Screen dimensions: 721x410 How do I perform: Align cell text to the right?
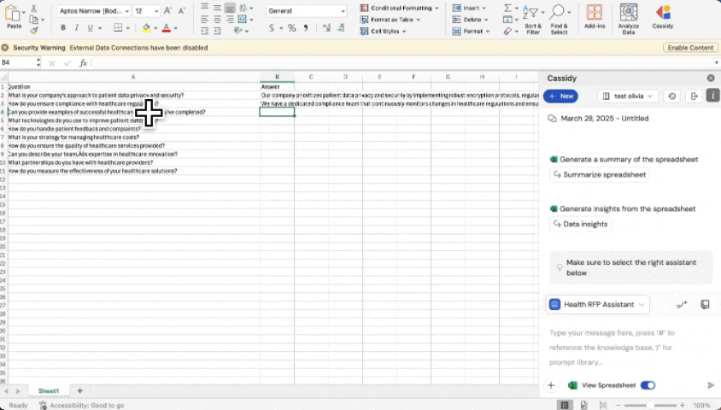point(230,20)
